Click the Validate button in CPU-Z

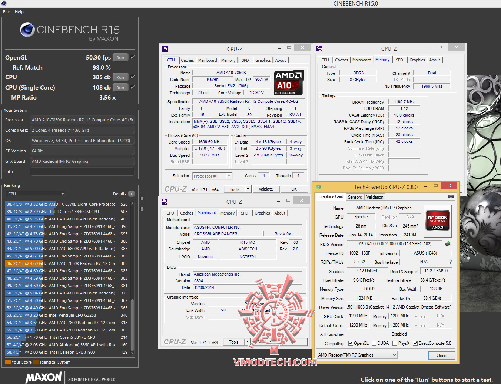tap(266, 189)
